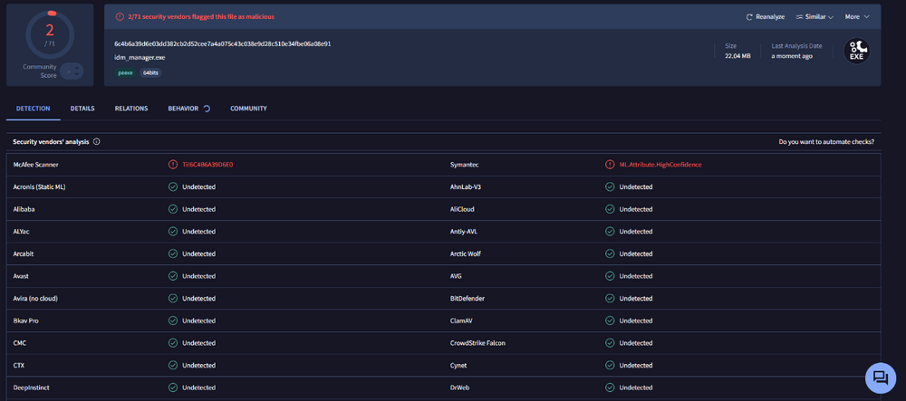906x401 pixels.
Task: Switch to the Detection tab
Action: 33,109
